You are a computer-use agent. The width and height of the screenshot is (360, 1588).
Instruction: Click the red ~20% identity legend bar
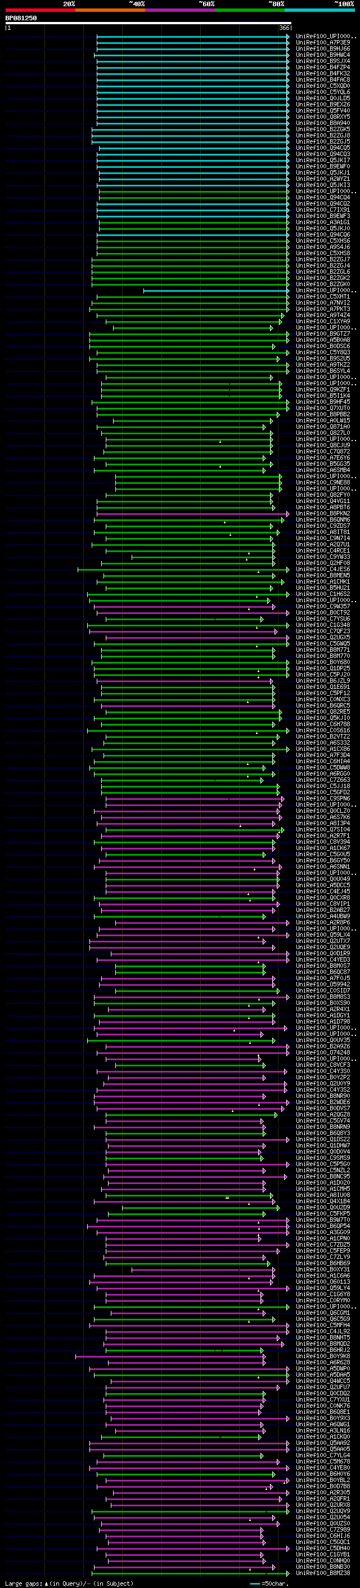click(40, 10)
